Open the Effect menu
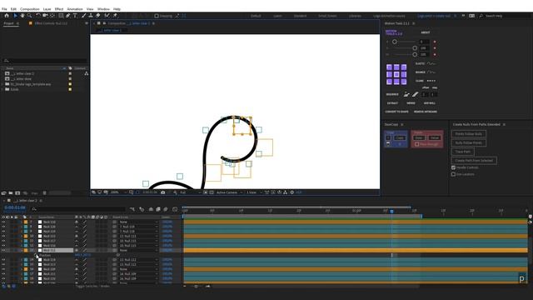533x300 pixels. (x=59, y=9)
